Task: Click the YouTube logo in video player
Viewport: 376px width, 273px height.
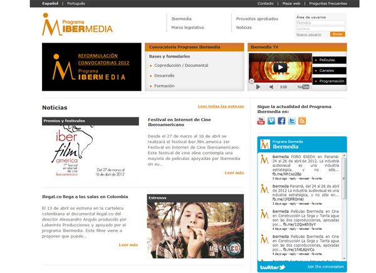Action: point(303,87)
